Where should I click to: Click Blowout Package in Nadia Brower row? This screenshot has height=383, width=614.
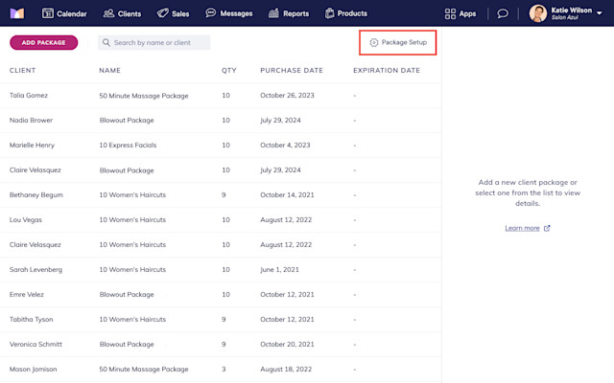click(127, 121)
